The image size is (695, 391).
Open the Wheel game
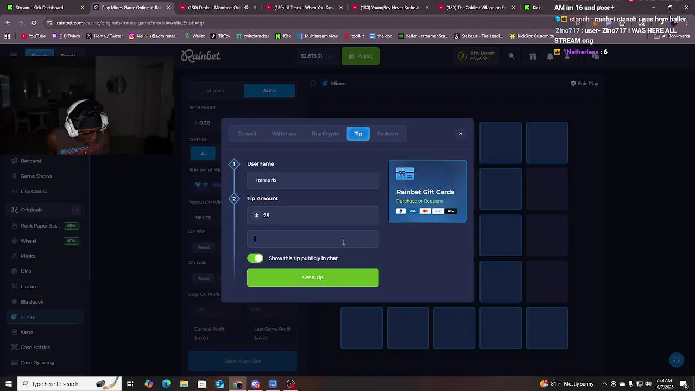(x=46, y=241)
